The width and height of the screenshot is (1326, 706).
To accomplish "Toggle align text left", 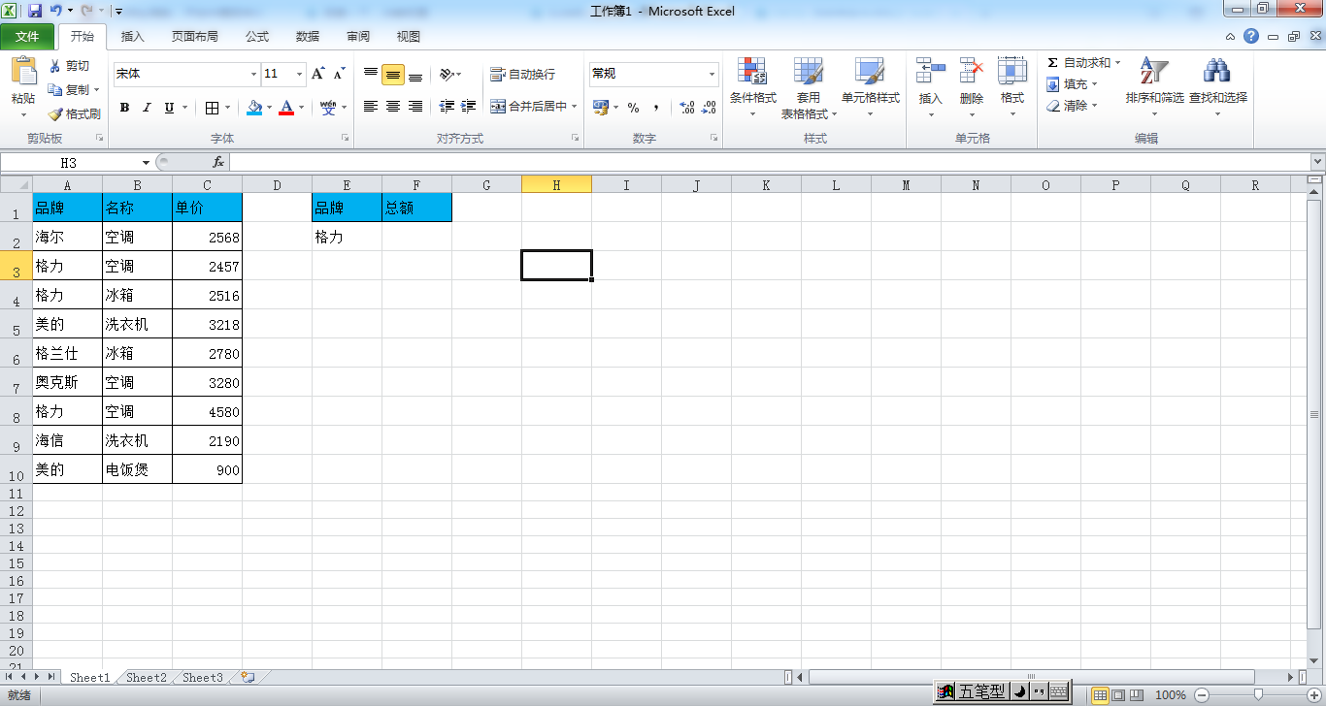I will [371, 107].
